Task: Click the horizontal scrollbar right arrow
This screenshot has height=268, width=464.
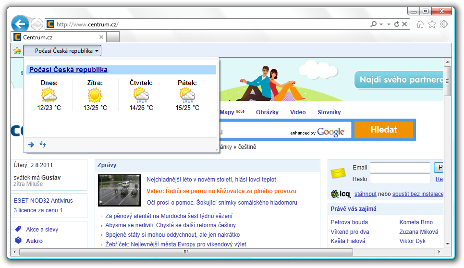Action: pos(439,252)
